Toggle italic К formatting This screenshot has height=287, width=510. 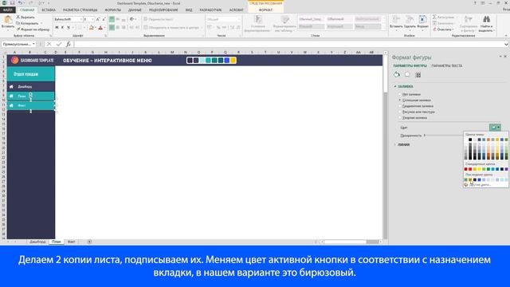tap(62, 28)
